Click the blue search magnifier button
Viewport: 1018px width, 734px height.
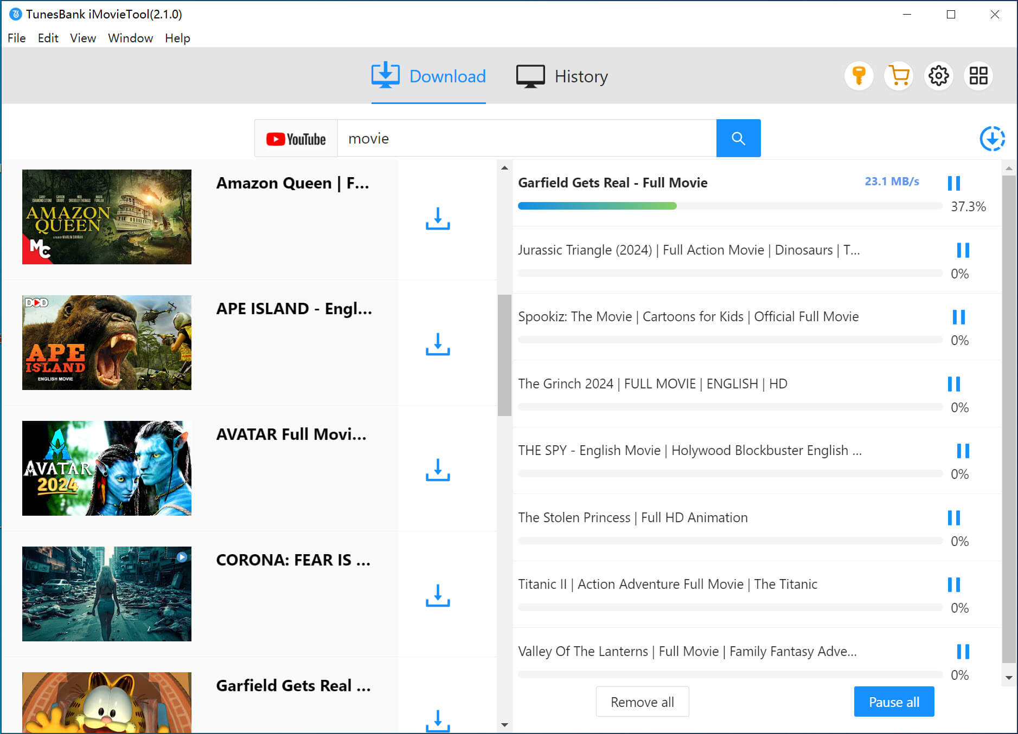coord(738,138)
